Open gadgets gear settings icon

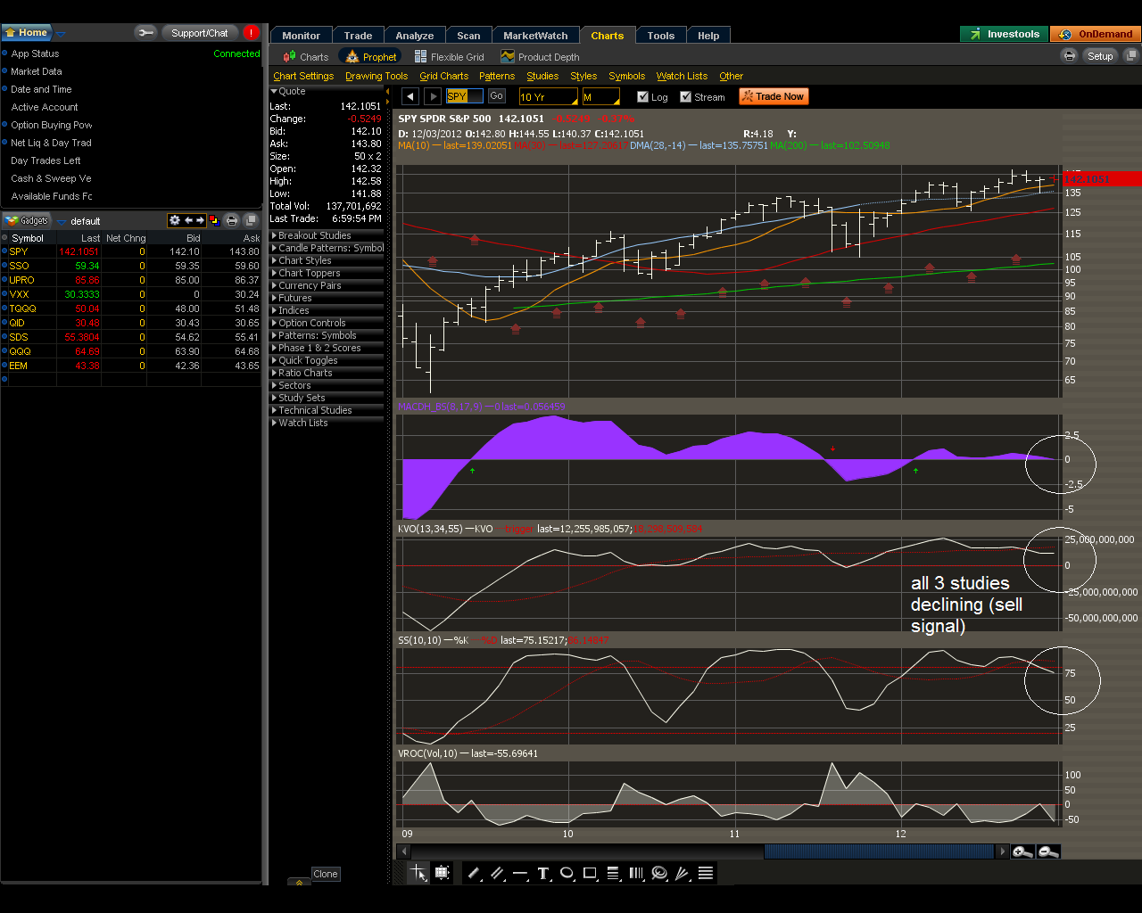(175, 220)
